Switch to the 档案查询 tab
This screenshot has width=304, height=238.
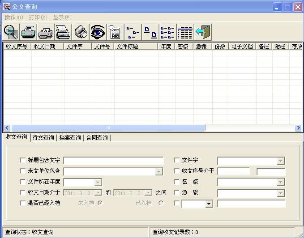pyautogui.click(x=70, y=138)
